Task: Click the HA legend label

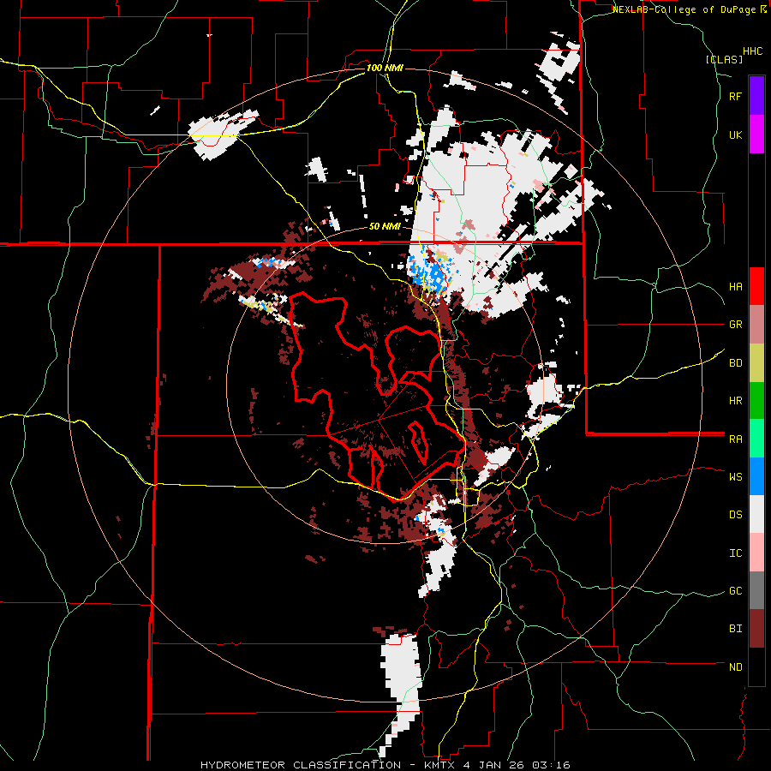Action: click(x=736, y=287)
